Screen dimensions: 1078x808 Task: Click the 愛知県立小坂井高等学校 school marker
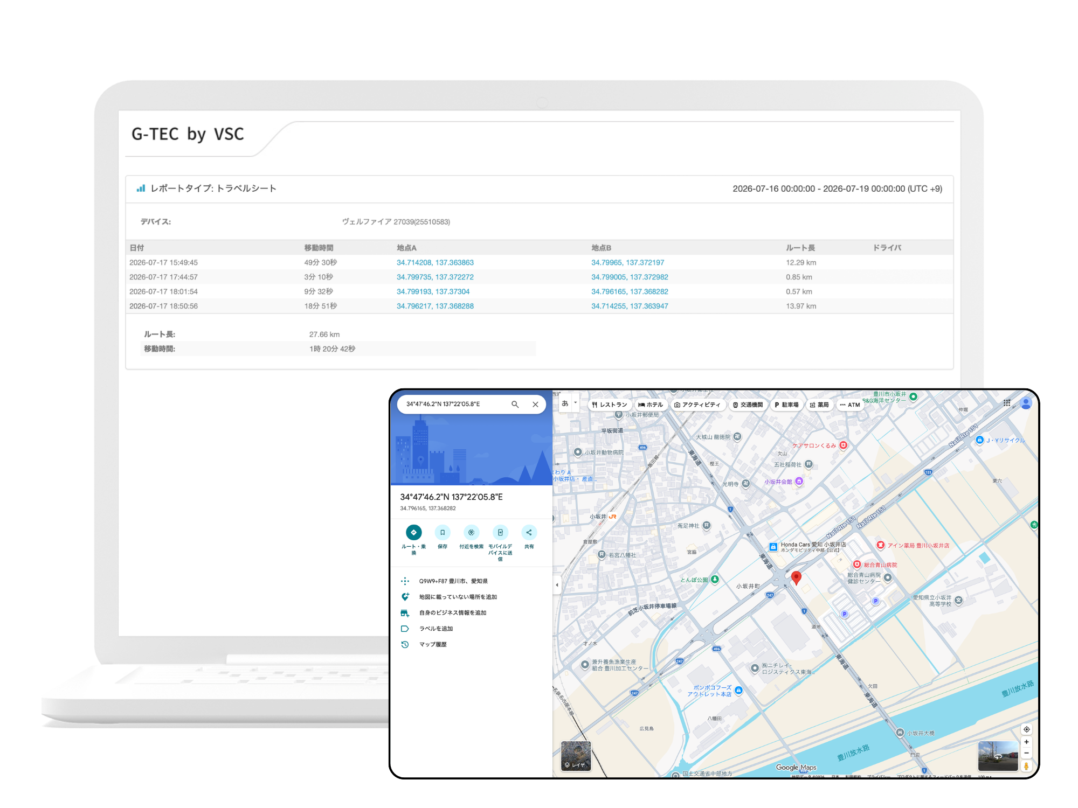(x=959, y=600)
